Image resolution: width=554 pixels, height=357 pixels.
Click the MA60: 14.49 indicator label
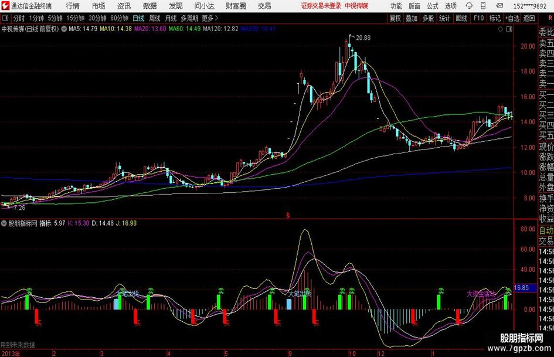pos(185,29)
